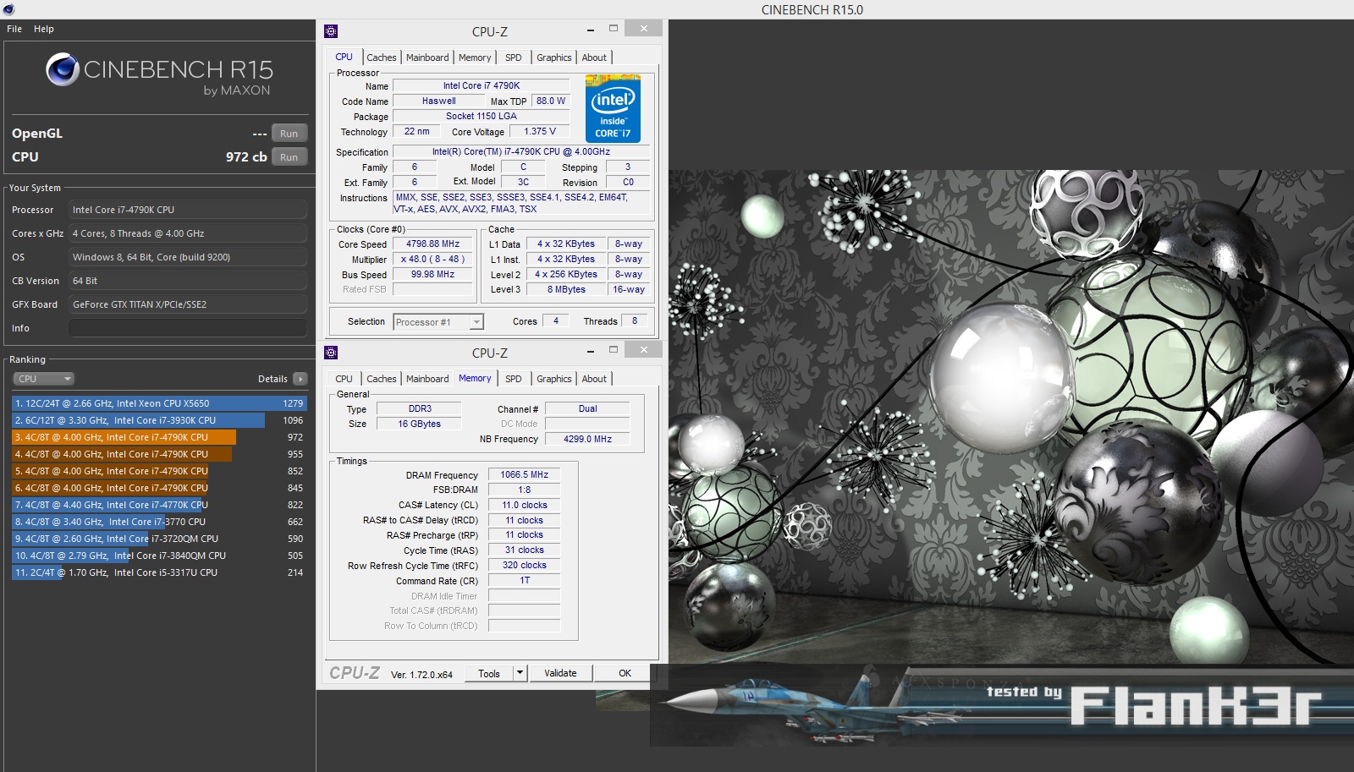The image size is (1354, 772).
Task: Select highlighted ranking row scoring 972
Action: click(159, 437)
